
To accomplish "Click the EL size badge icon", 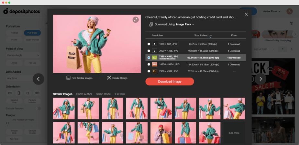I will pos(154,71).
